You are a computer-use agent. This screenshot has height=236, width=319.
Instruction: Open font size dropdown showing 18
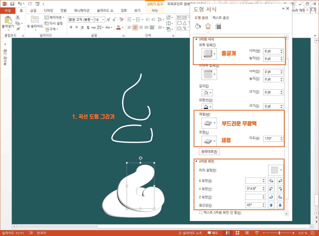click(x=103, y=20)
